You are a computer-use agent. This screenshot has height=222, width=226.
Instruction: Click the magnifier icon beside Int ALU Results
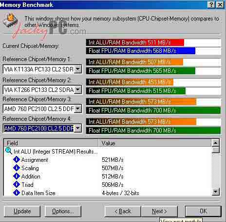coord(8,151)
